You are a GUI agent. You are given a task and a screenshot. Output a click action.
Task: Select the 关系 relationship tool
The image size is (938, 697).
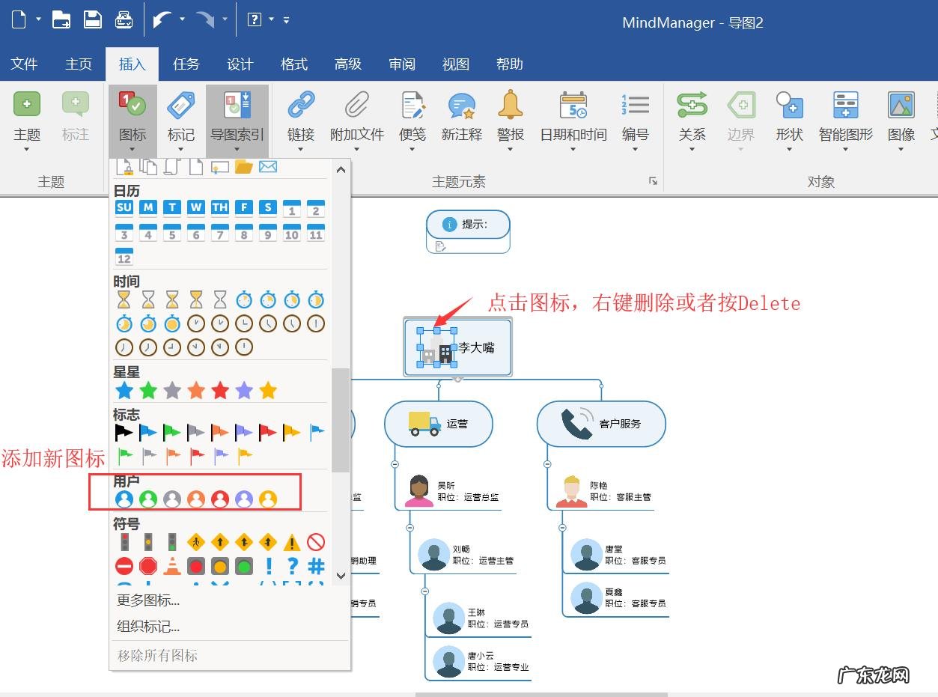[692, 106]
